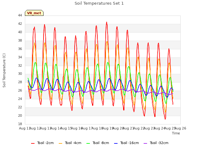Click the 18 y-axis tick label
The image size is (199, 149).
(20, 124)
